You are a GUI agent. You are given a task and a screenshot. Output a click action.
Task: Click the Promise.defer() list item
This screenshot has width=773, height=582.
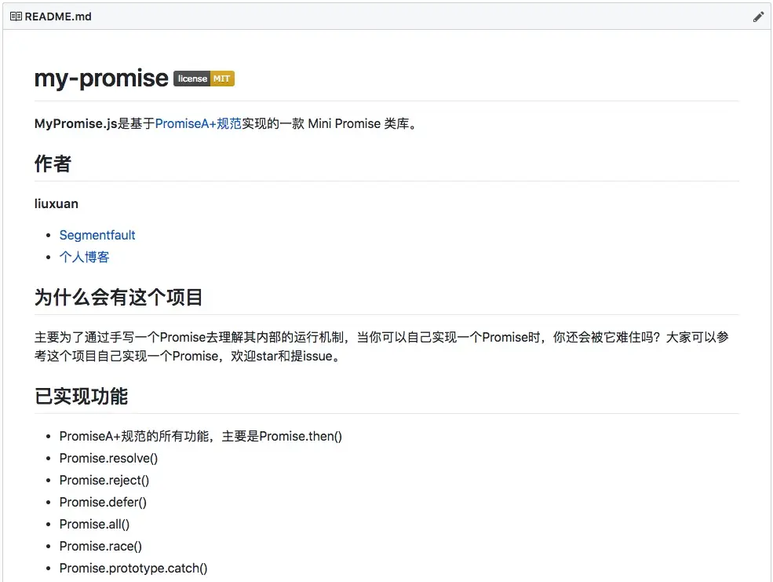[103, 502]
